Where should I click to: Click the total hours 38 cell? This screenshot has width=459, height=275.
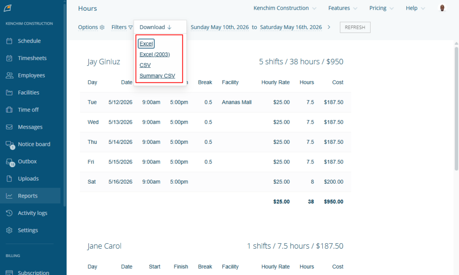[x=311, y=202]
